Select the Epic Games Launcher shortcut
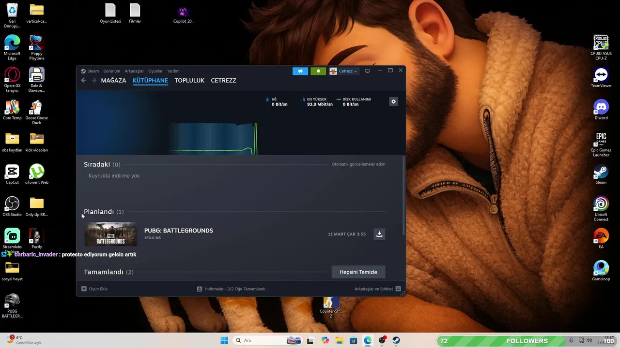620x348 pixels. click(x=601, y=144)
